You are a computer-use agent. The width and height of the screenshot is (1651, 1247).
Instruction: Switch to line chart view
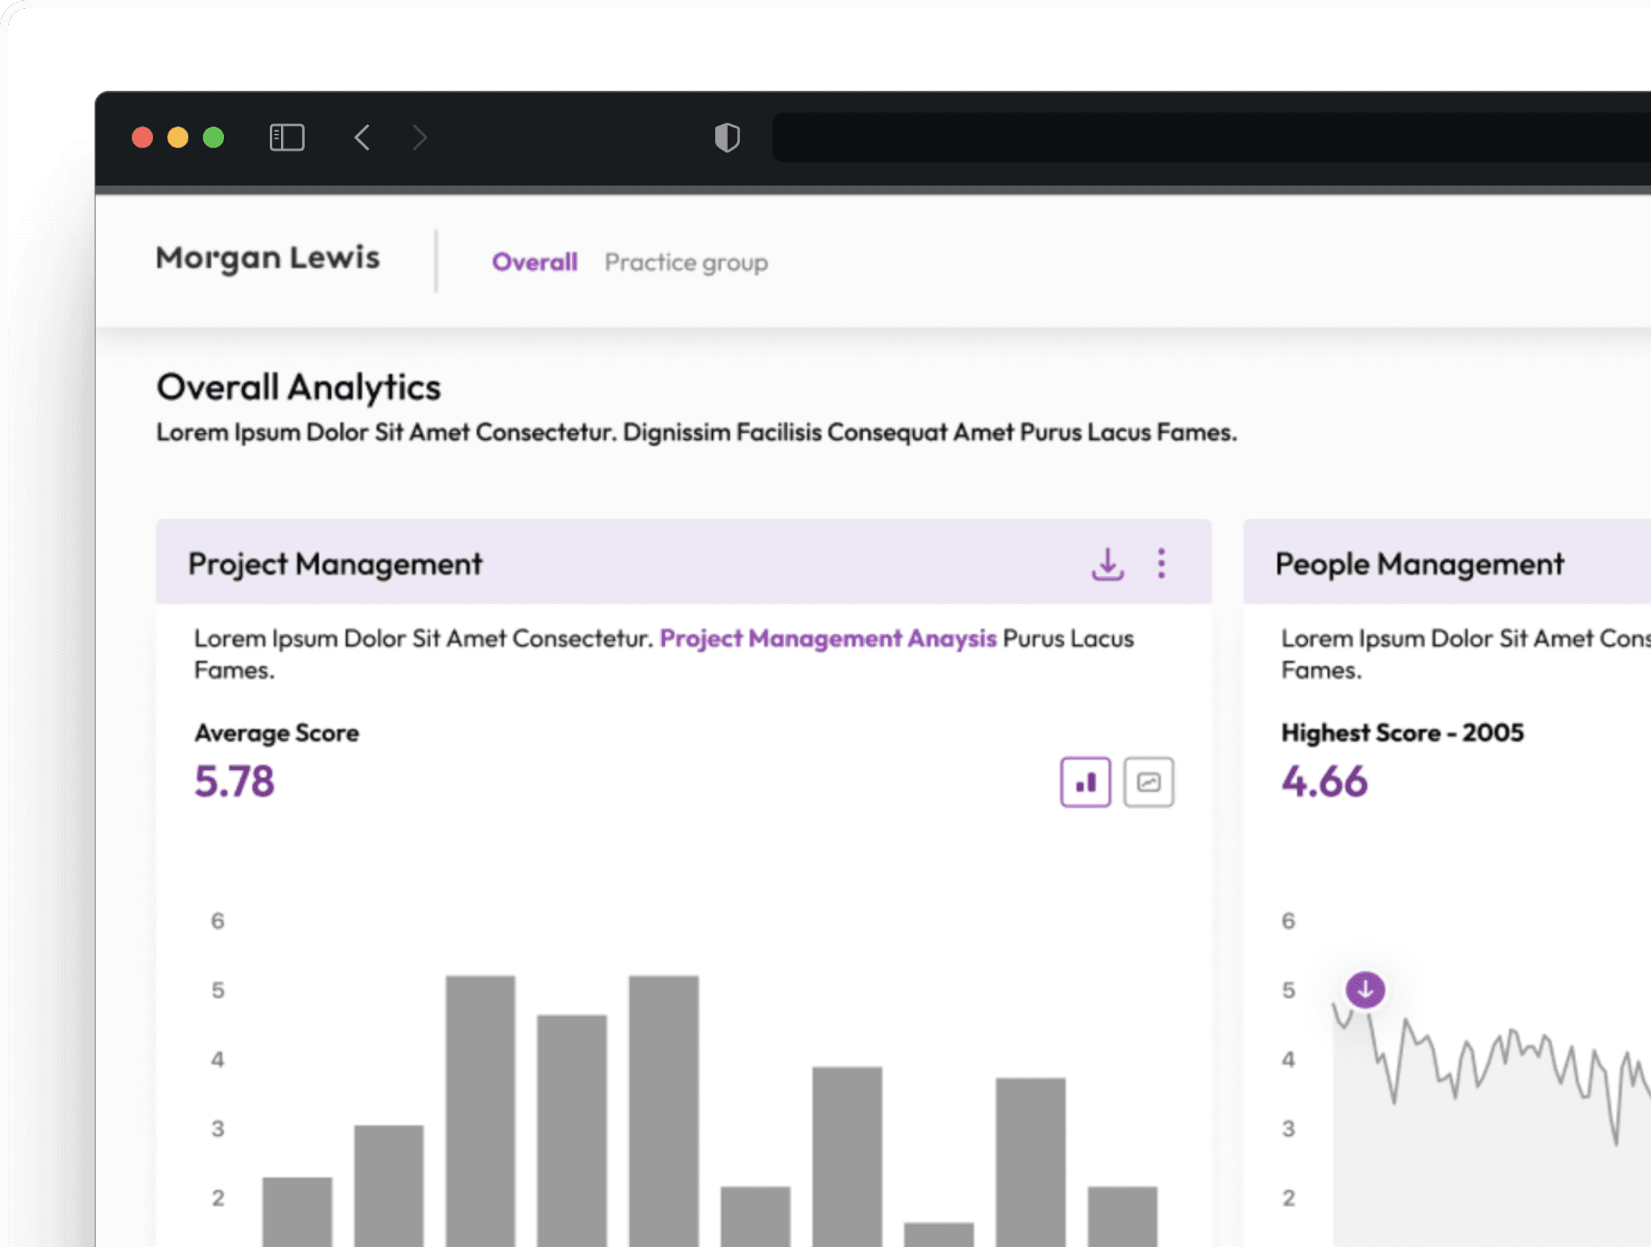1149,782
